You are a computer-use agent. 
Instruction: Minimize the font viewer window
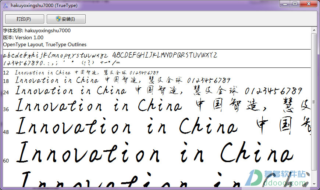coord(285,4)
